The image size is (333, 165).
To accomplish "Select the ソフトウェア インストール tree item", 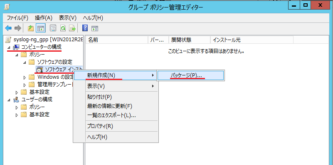I will coord(64,70).
